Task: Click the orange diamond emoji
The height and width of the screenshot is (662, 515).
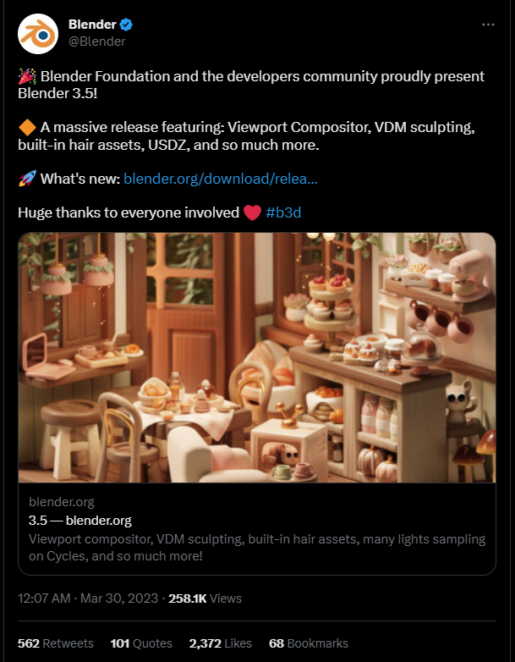Action: (27, 127)
